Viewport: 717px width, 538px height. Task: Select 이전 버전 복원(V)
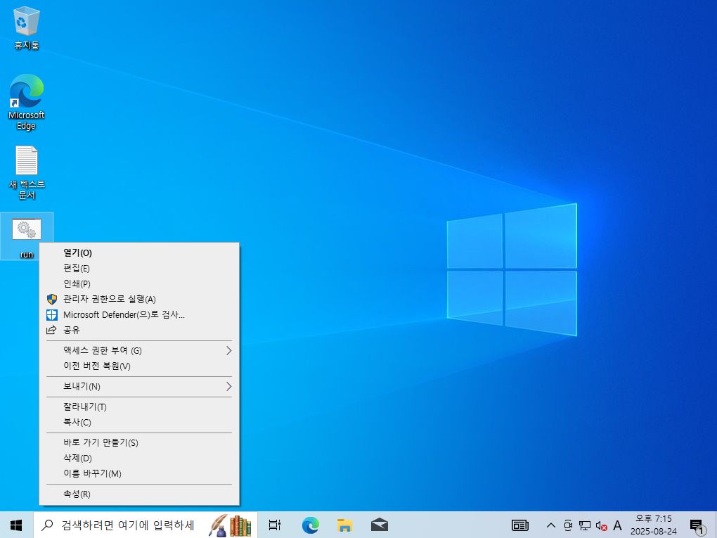(139, 366)
